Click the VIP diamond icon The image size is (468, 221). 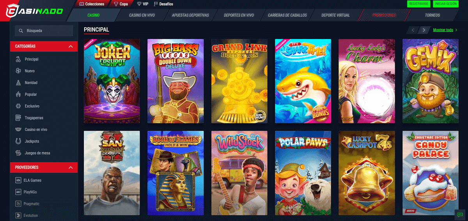click(x=140, y=4)
